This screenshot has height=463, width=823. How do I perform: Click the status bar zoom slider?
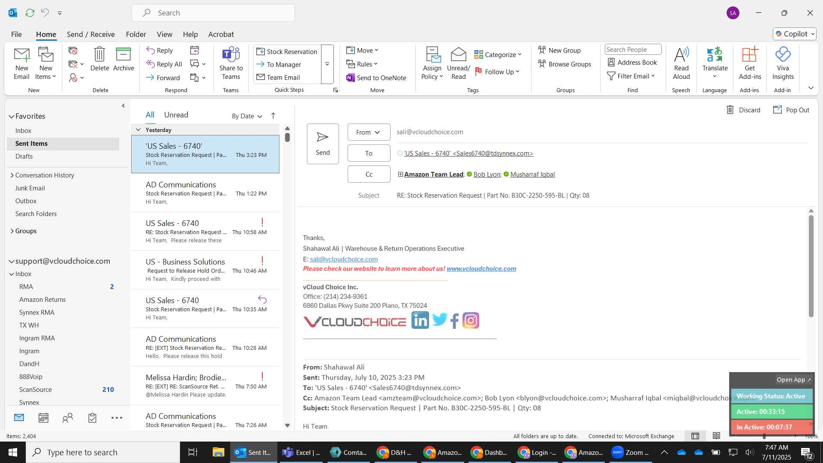[x=764, y=436]
